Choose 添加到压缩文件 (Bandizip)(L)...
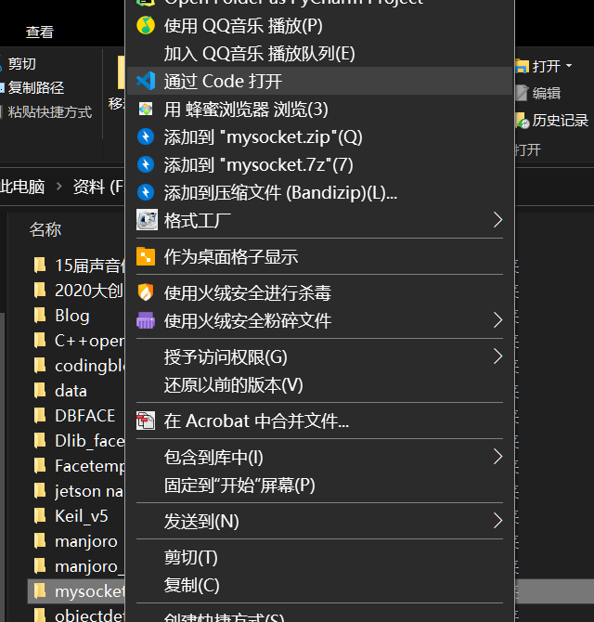This screenshot has height=622, width=594. pyautogui.click(x=319, y=192)
